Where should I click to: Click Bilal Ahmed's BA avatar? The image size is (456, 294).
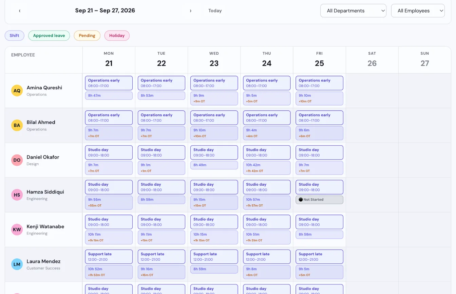[17, 125]
